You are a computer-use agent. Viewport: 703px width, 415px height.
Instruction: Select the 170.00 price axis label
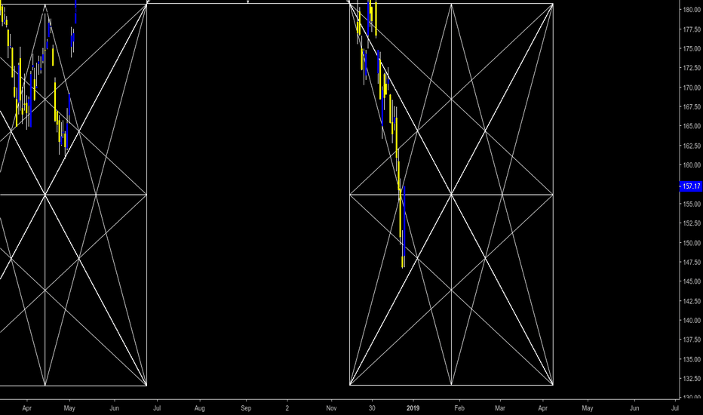click(x=692, y=88)
